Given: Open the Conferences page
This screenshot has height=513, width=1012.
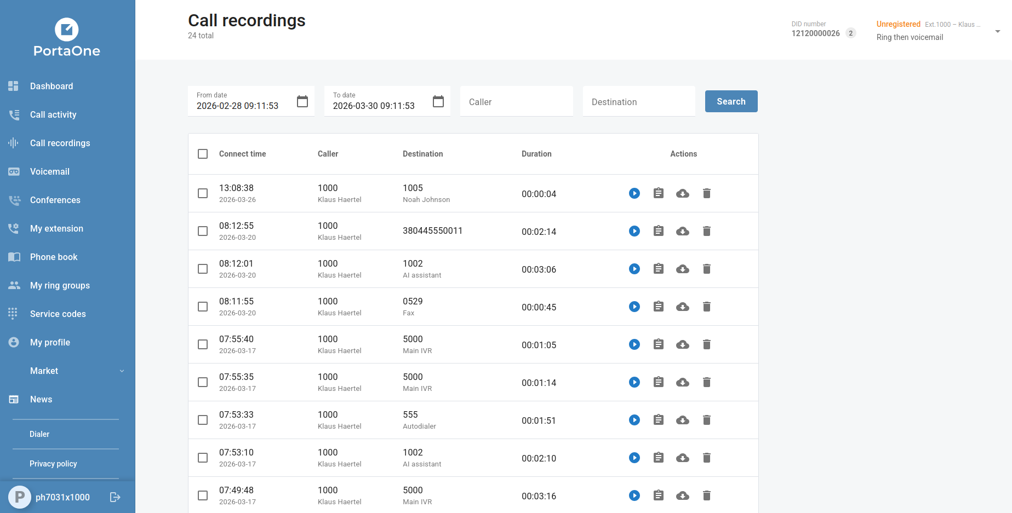Looking at the screenshot, I should coord(55,200).
